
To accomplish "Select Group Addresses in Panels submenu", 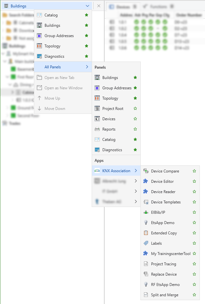I will click(116, 88).
